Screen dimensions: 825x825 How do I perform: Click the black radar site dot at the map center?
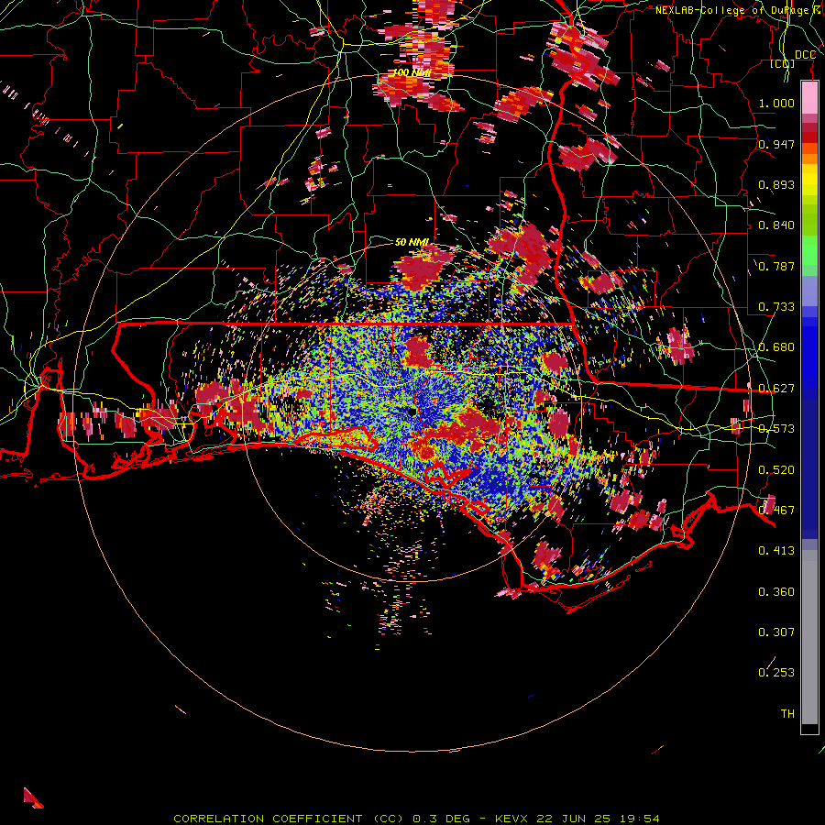tap(412, 412)
